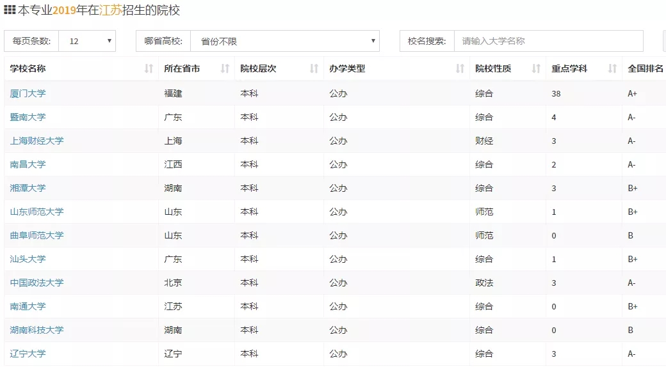This screenshot has width=666, height=367.
Task: Click 山东师范大学 school name
Action: click(x=37, y=212)
